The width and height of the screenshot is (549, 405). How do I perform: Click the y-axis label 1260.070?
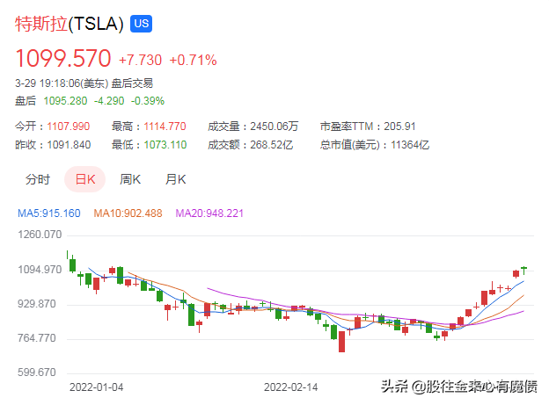40,235
